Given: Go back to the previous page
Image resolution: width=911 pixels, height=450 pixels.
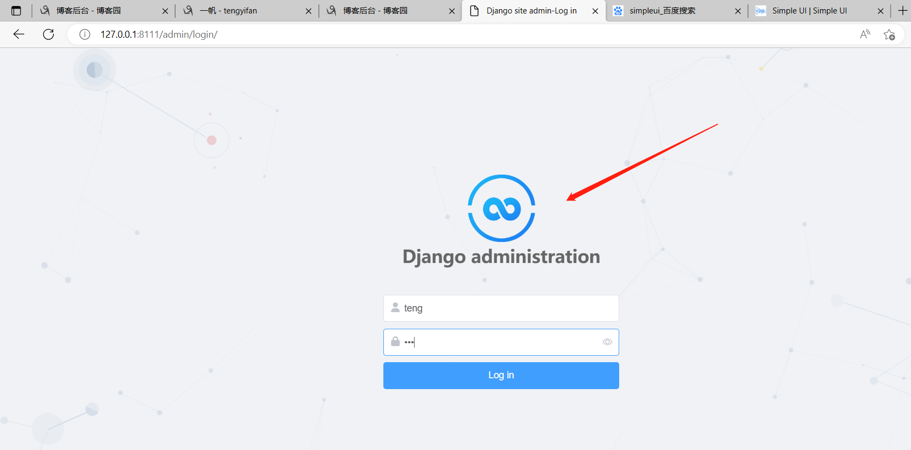Looking at the screenshot, I should [19, 34].
